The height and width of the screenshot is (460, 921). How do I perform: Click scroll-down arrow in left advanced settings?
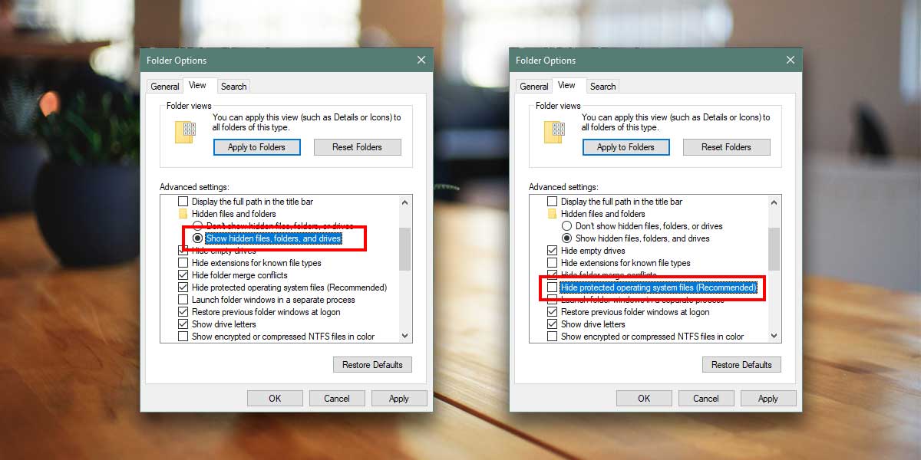click(x=405, y=336)
